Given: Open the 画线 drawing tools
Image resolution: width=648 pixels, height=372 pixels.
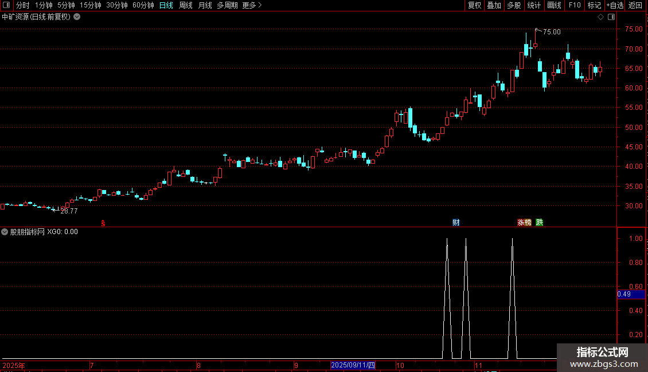Looking at the screenshot, I should coord(554,5).
